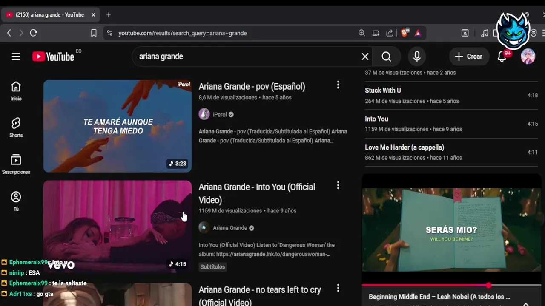
Task: Click the zoom magnifier in address bar
Action: click(x=361, y=33)
